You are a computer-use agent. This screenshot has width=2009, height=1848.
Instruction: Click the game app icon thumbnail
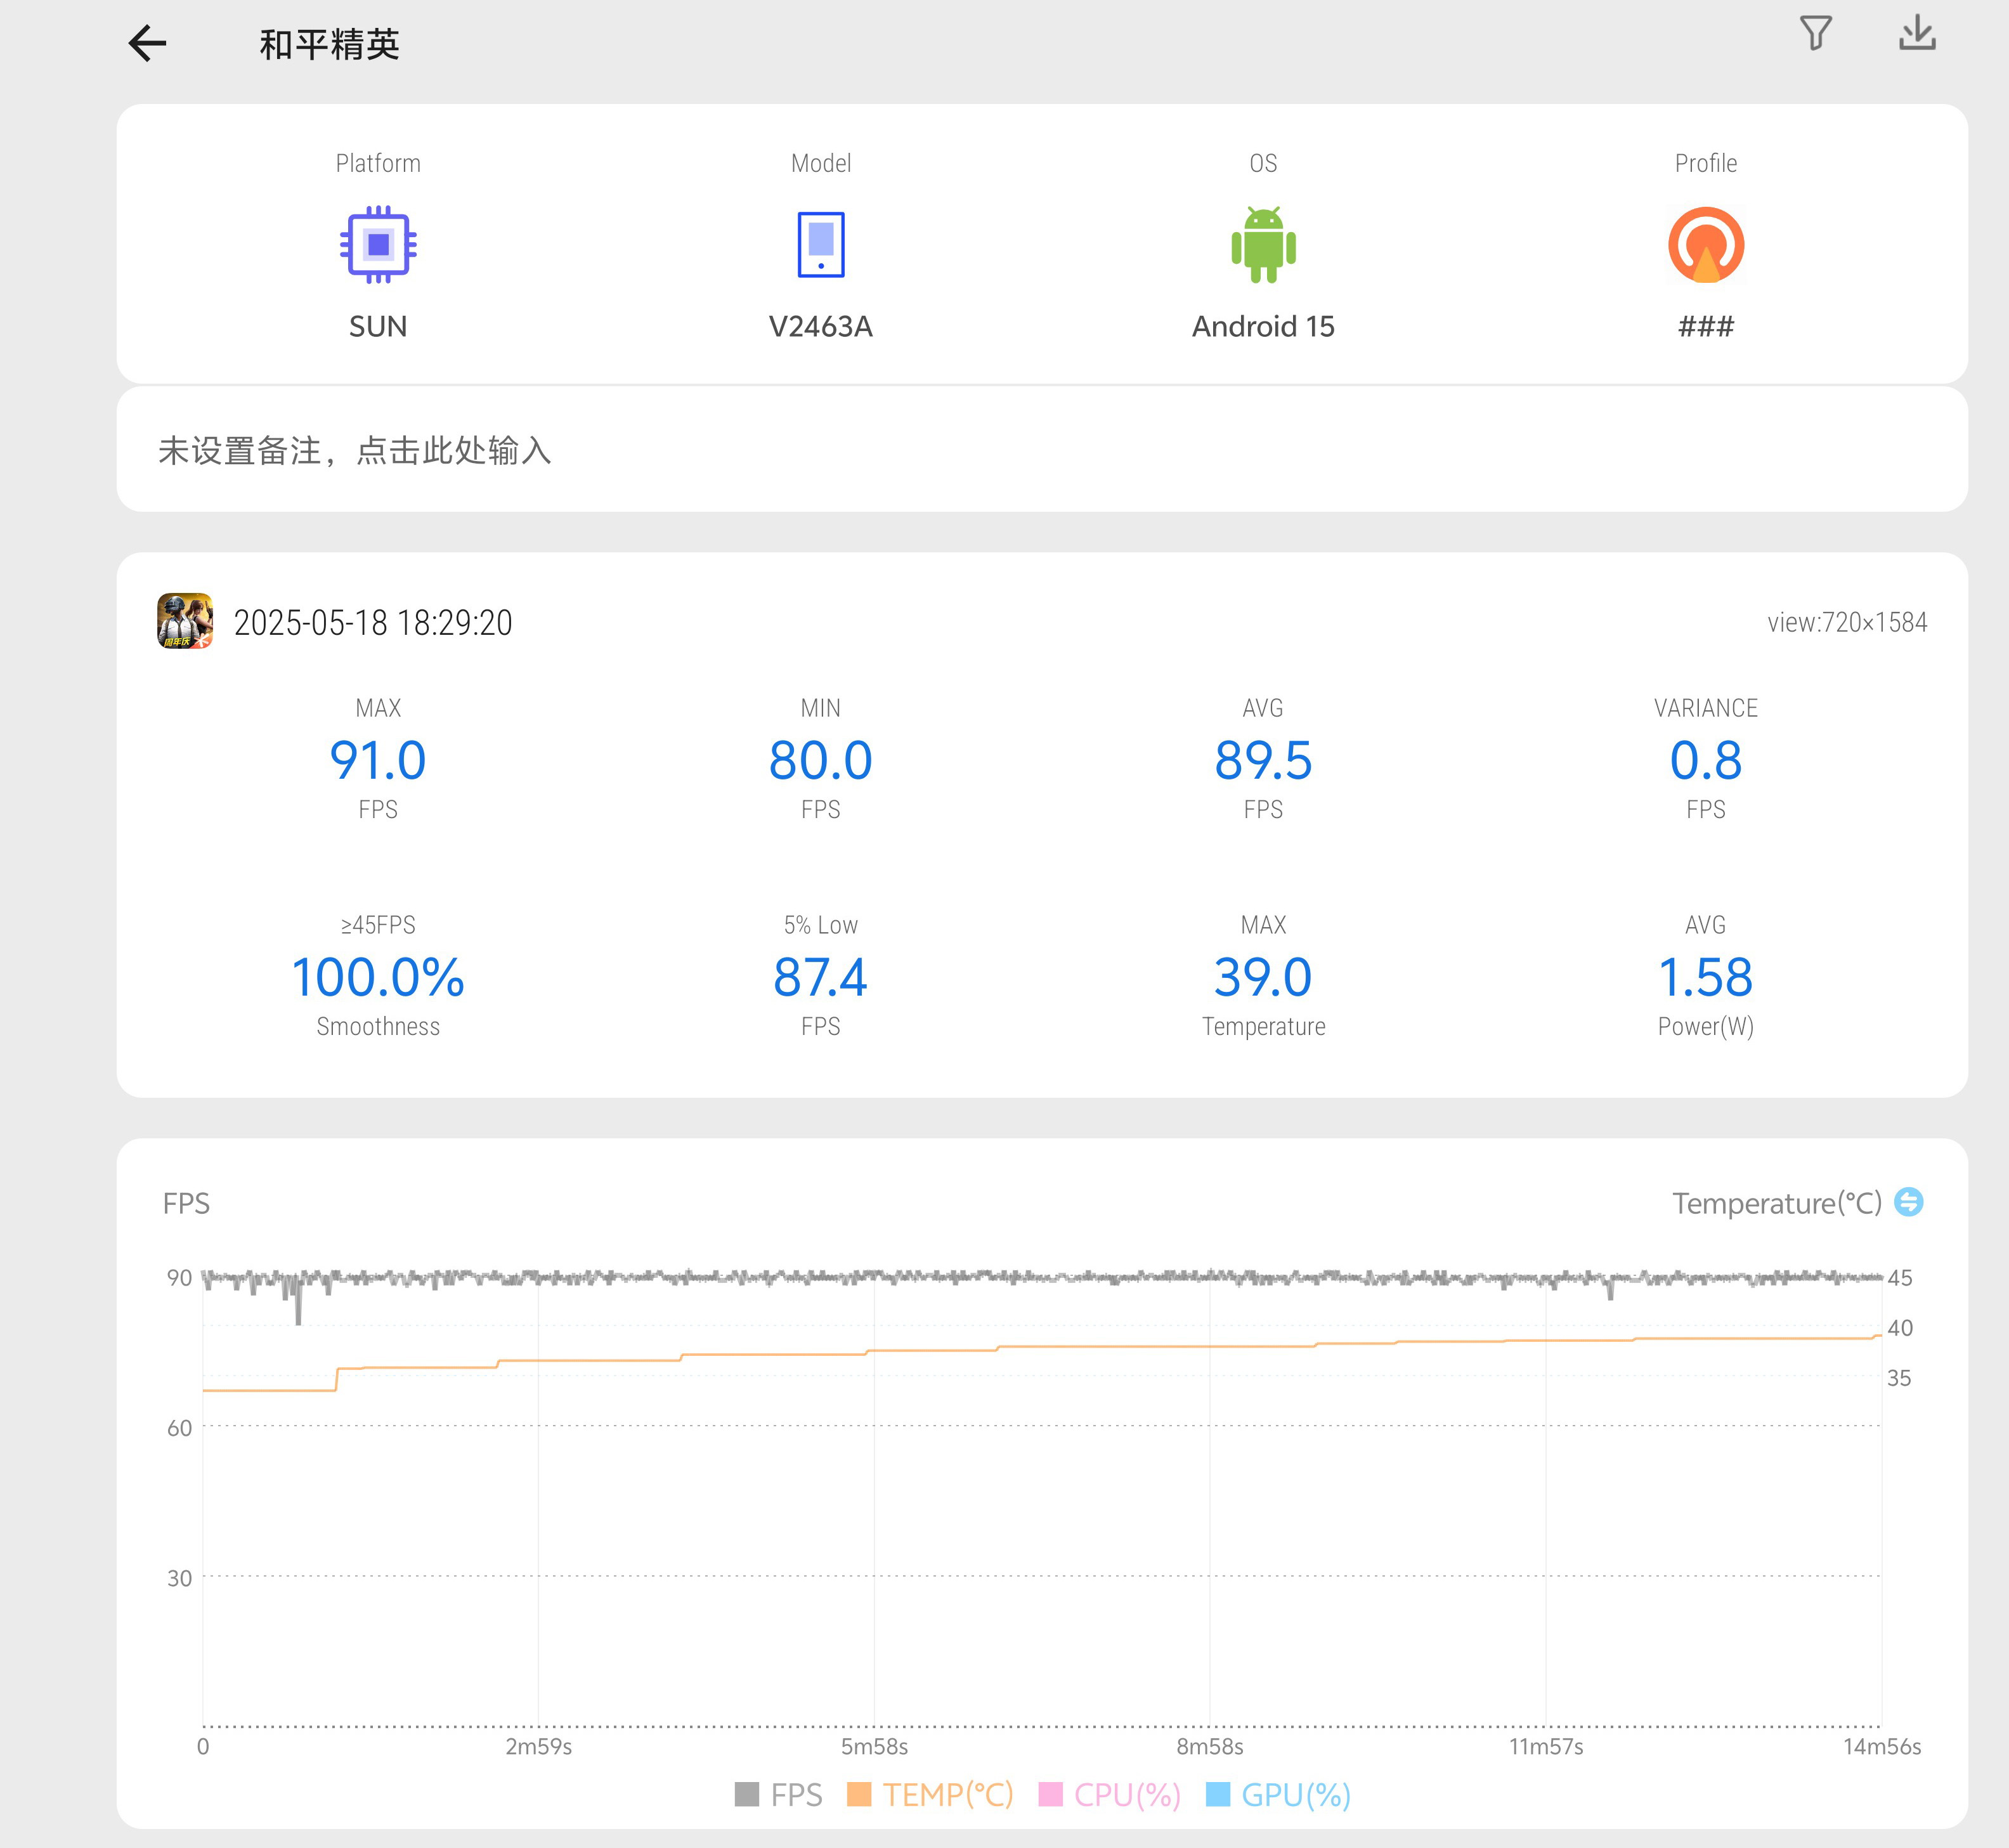[185, 621]
